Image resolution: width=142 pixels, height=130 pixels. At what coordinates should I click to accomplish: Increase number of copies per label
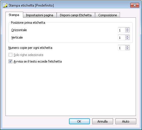(127, 47)
